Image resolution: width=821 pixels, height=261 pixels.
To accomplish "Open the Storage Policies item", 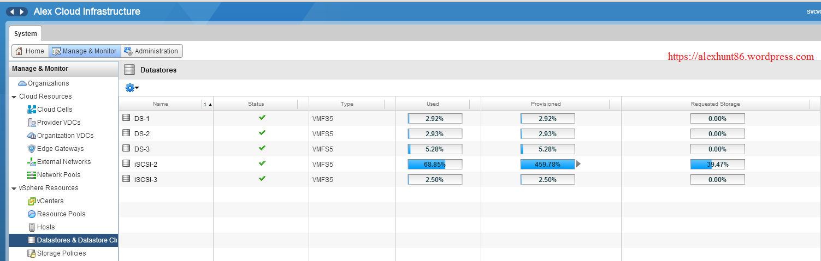I will pos(61,253).
